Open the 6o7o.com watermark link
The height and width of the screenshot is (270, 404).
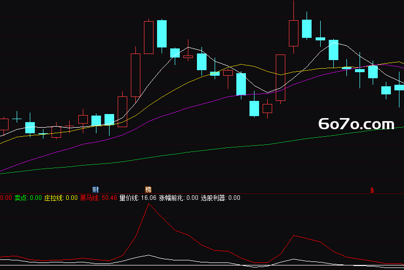[x=357, y=124]
